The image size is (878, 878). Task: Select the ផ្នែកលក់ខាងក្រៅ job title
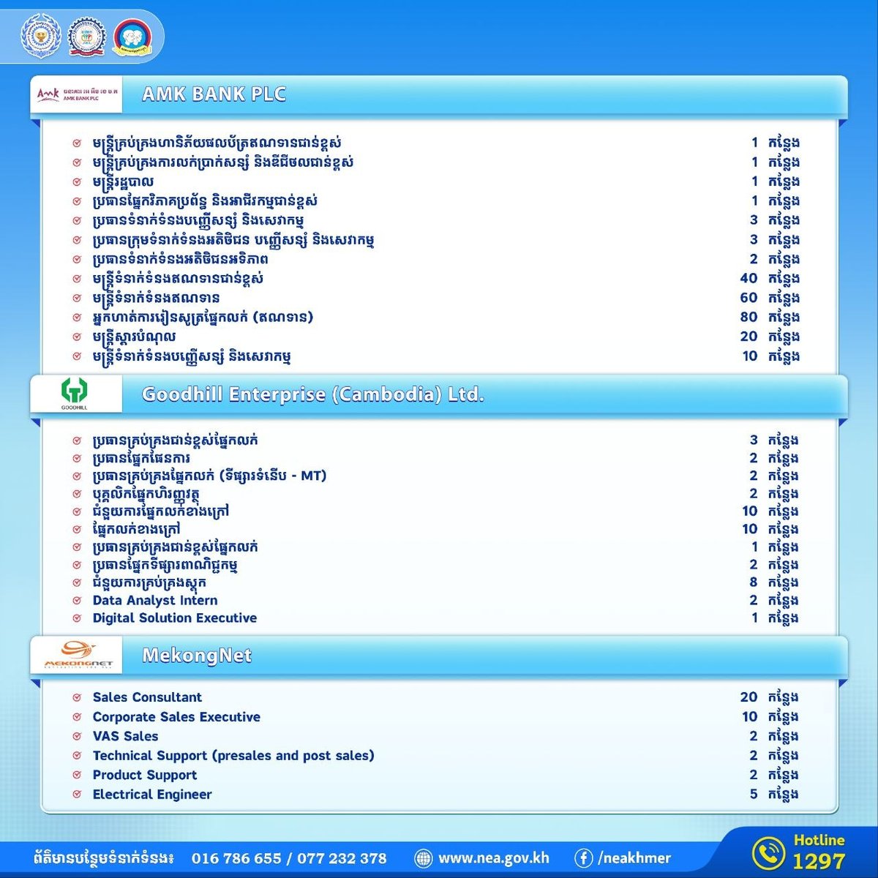point(136,530)
